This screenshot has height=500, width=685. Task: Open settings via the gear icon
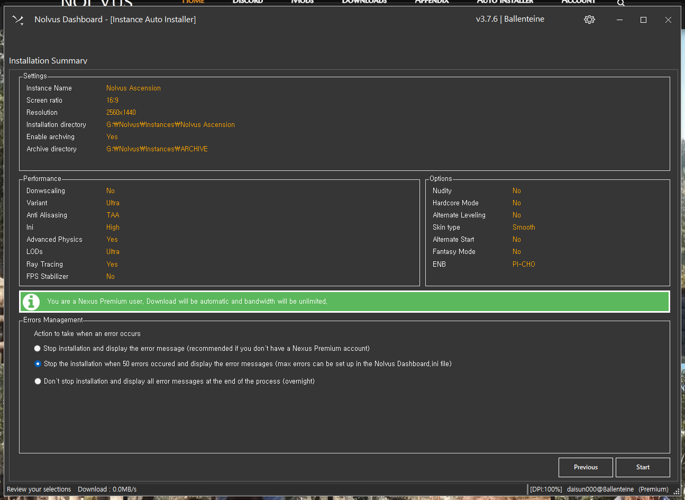589,20
